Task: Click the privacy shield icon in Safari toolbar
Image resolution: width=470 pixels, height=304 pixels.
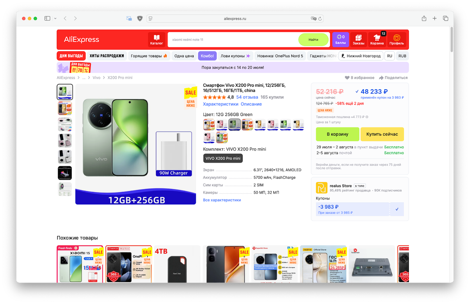Action: coord(140,18)
